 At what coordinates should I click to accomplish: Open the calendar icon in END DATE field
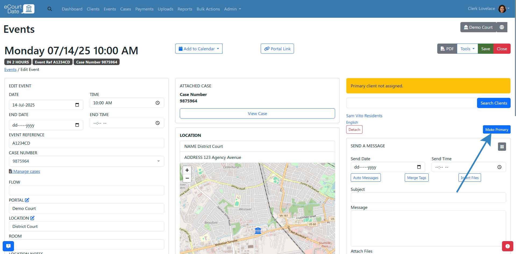tap(77, 125)
